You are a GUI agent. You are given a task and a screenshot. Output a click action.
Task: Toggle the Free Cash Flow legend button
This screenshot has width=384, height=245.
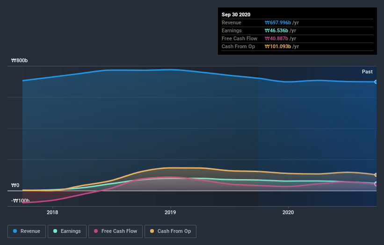click(x=116, y=231)
